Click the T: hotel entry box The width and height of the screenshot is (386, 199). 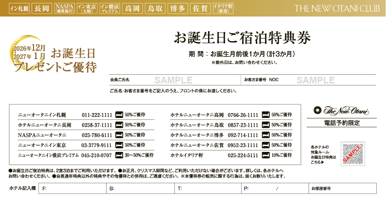(208, 188)
